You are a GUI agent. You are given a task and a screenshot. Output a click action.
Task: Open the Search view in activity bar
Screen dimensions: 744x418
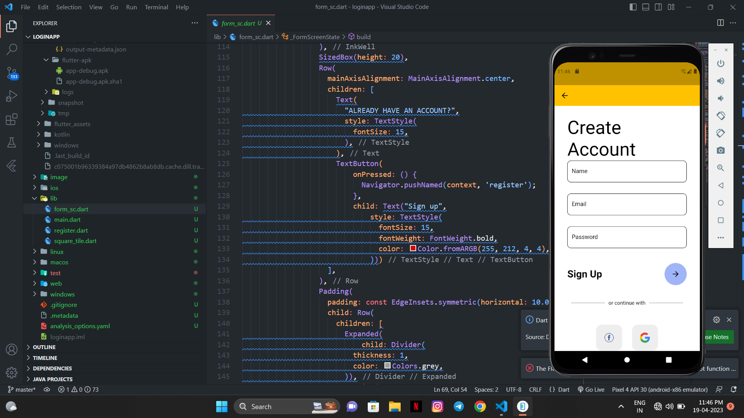click(12, 49)
